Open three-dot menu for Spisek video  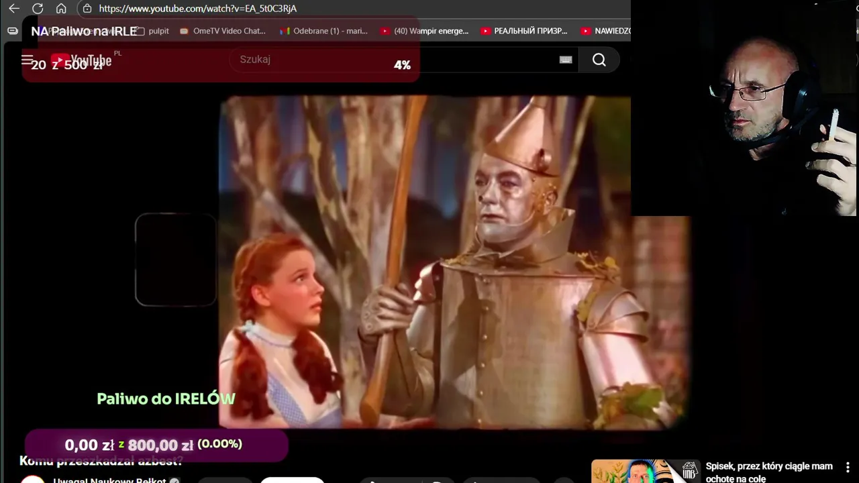point(848,467)
